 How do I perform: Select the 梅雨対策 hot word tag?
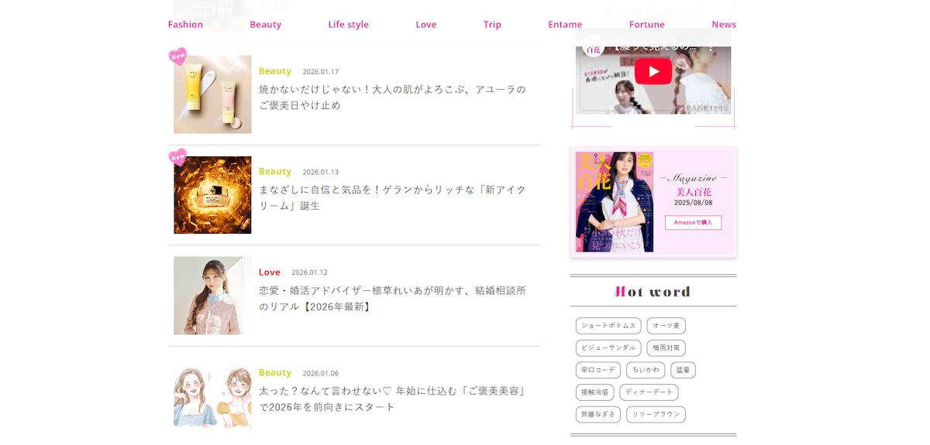click(666, 348)
